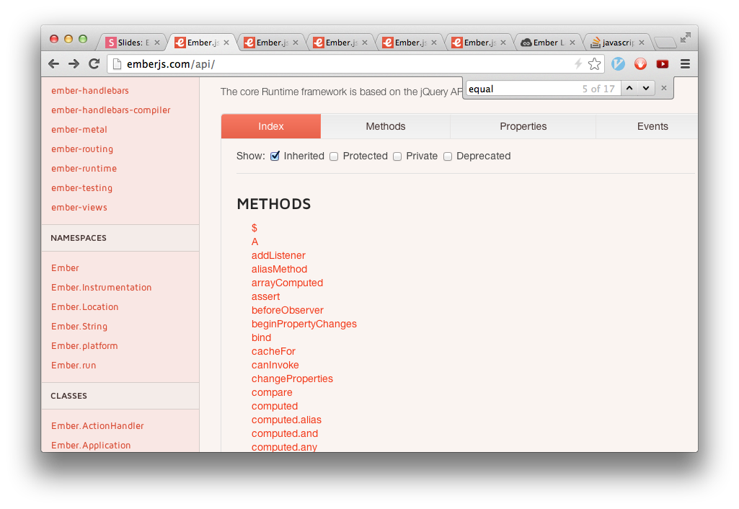Open the canInvoke method link
Screen dimensions: 739x509
pyautogui.click(x=275, y=365)
